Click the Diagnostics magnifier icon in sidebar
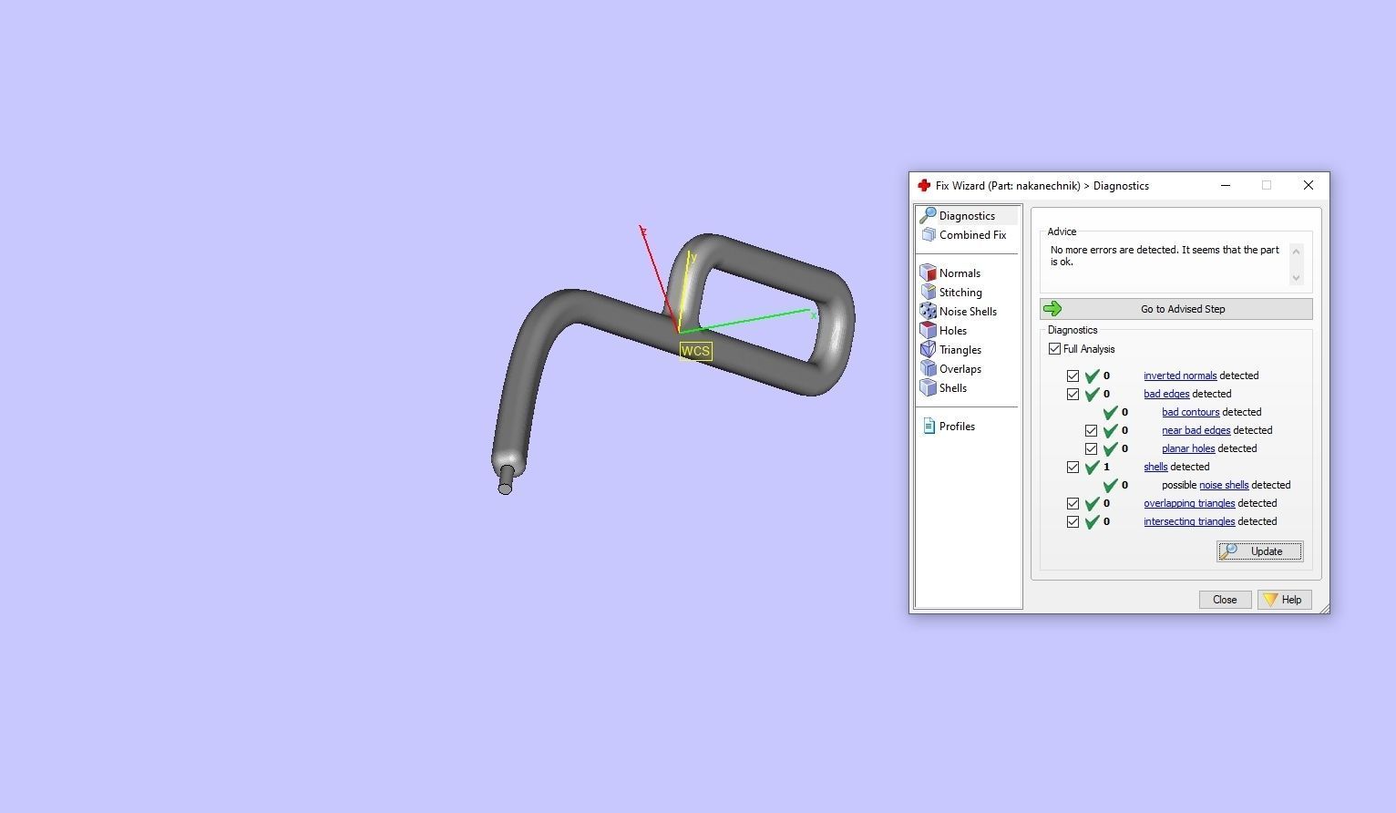 928,216
